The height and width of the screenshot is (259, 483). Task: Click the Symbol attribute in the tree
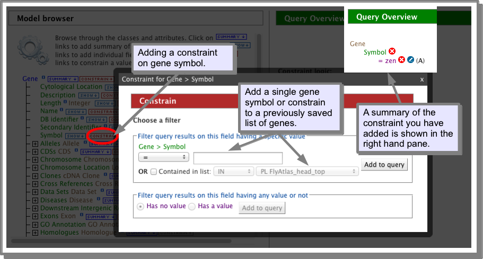[x=51, y=136]
